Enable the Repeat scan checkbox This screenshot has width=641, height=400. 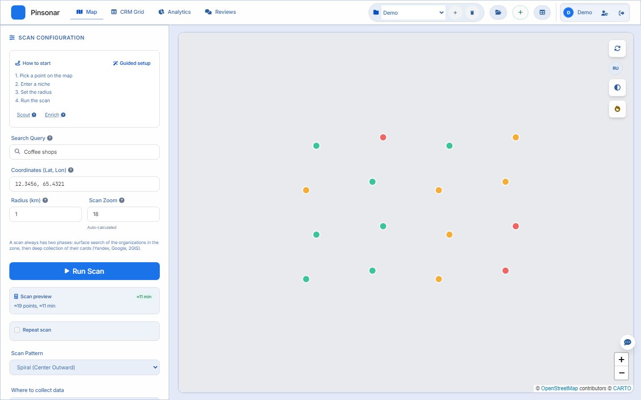tap(17, 330)
